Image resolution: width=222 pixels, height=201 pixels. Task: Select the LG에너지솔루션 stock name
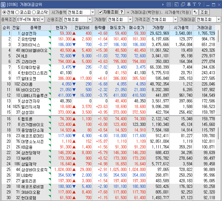[34, 95]
